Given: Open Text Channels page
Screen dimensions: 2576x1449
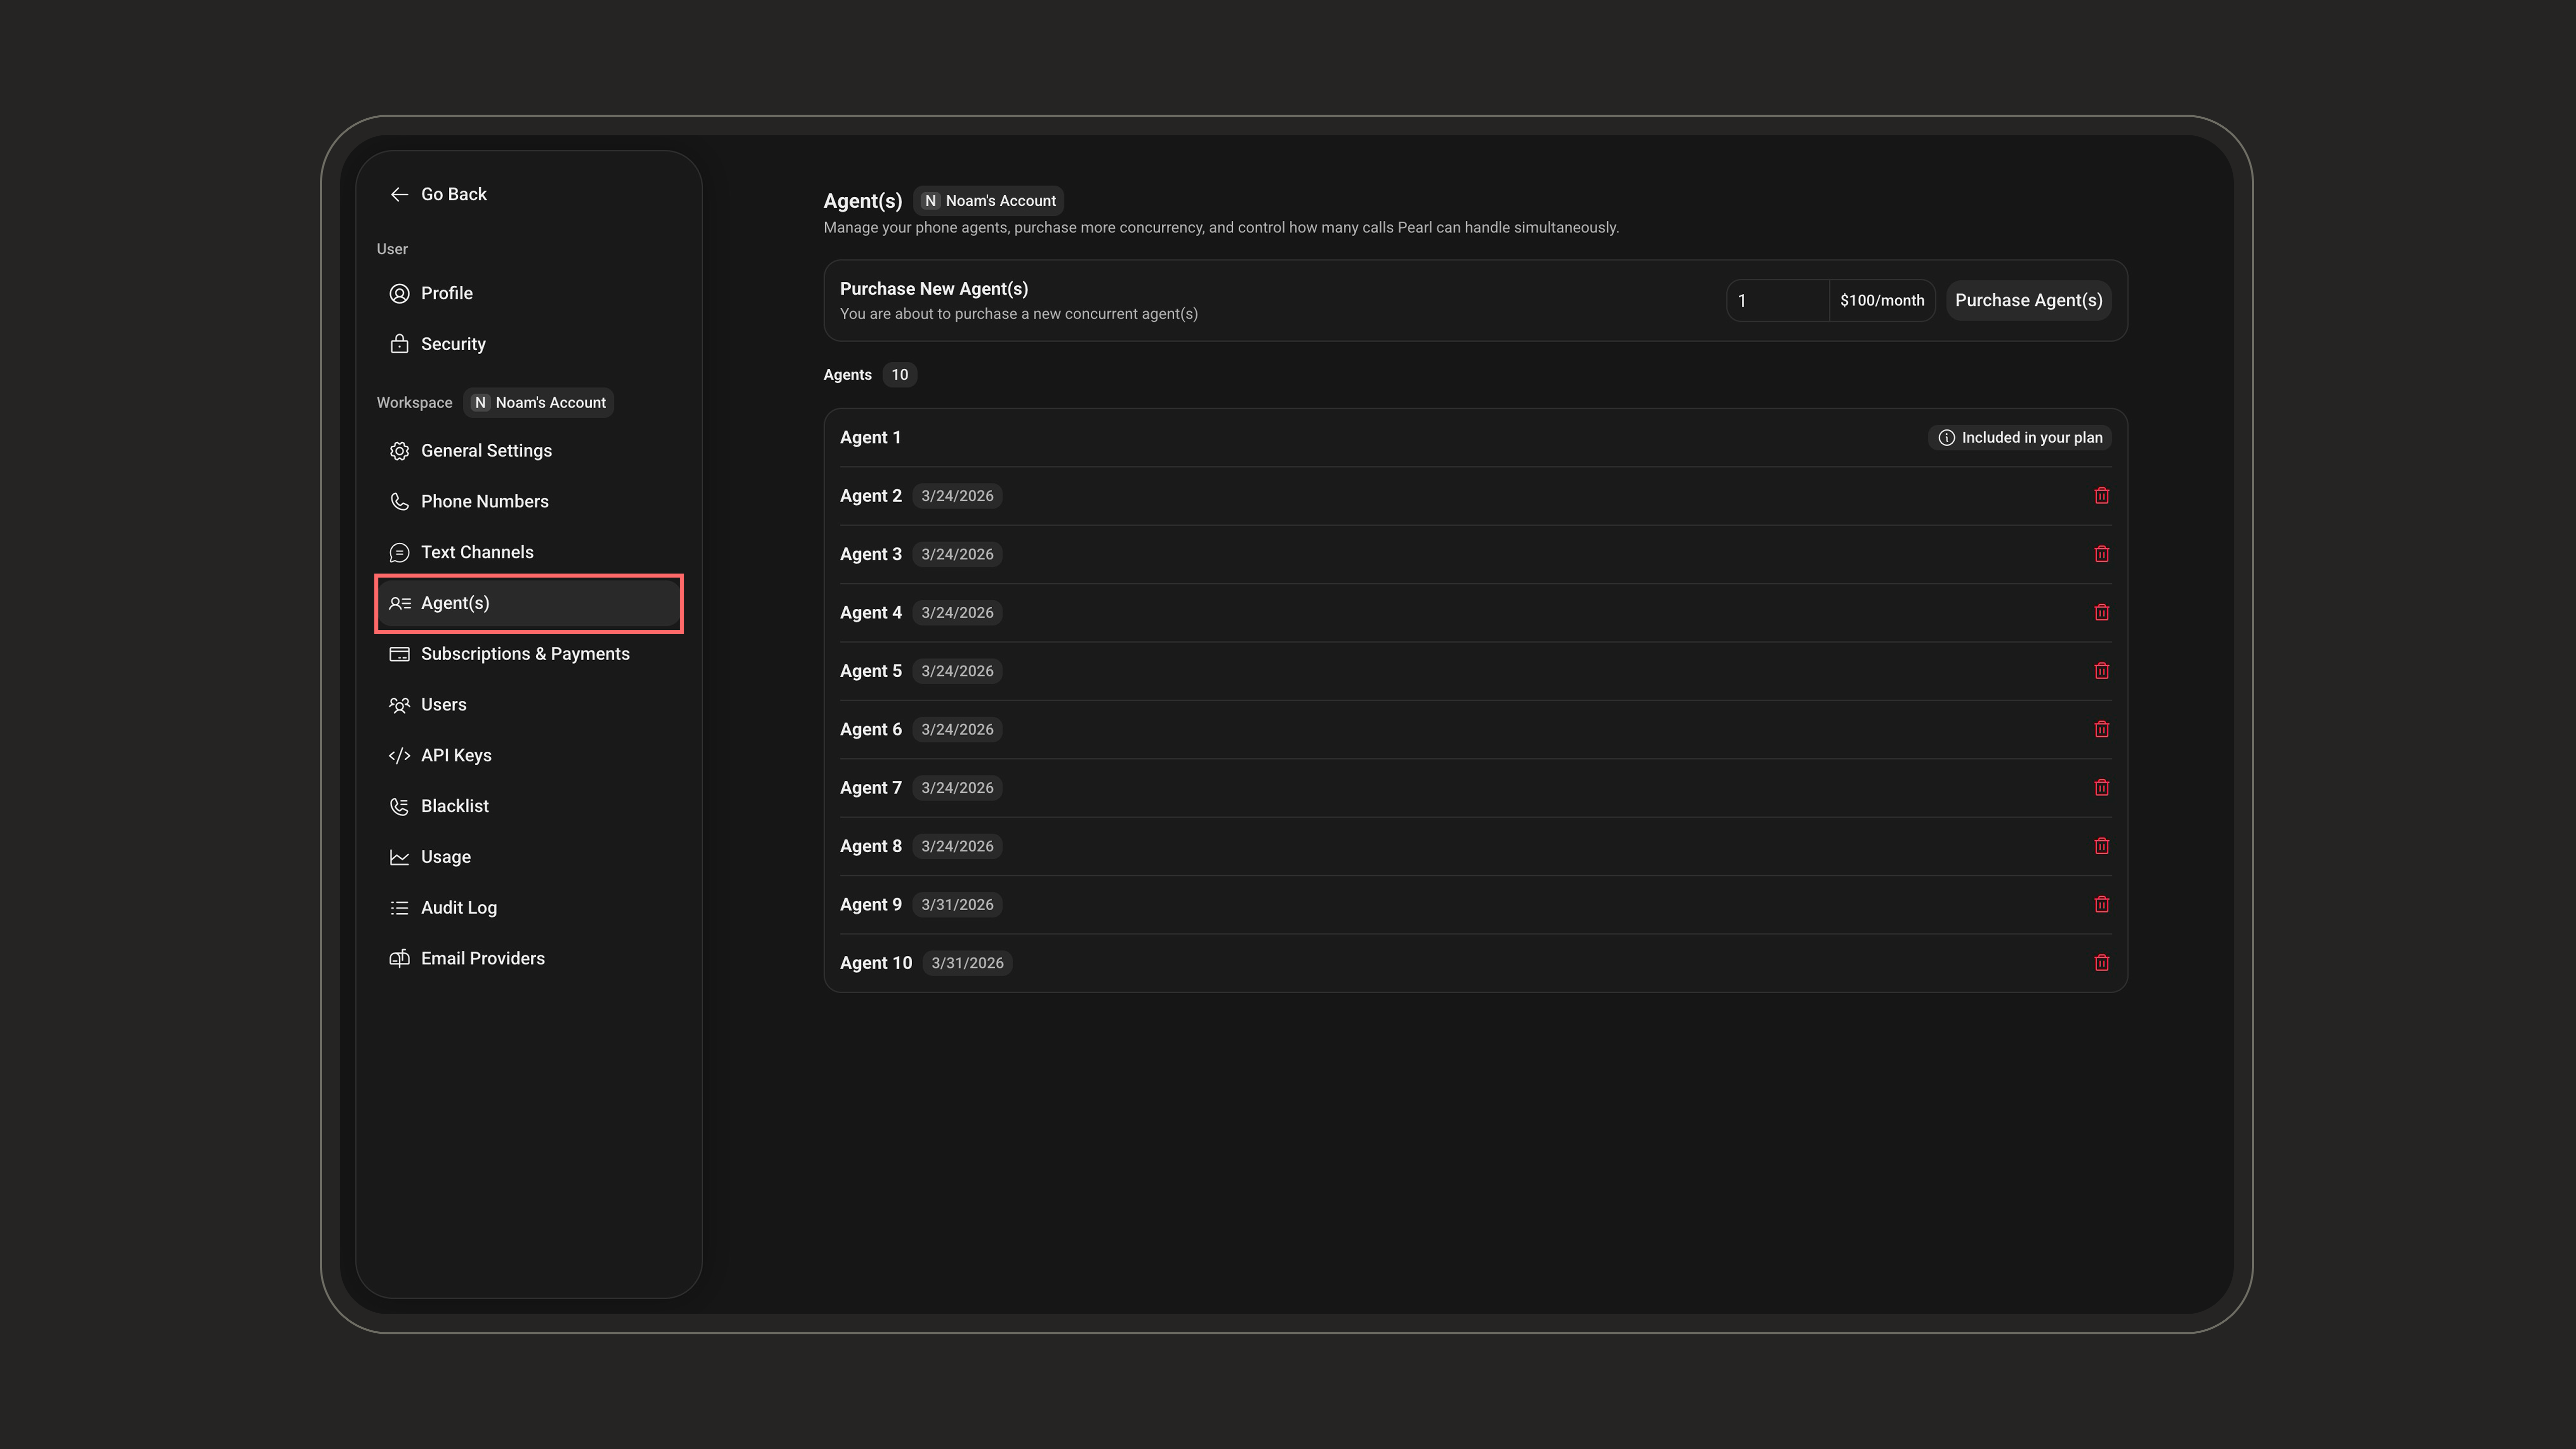Looking at the screenshot, I should click(528, 552).
